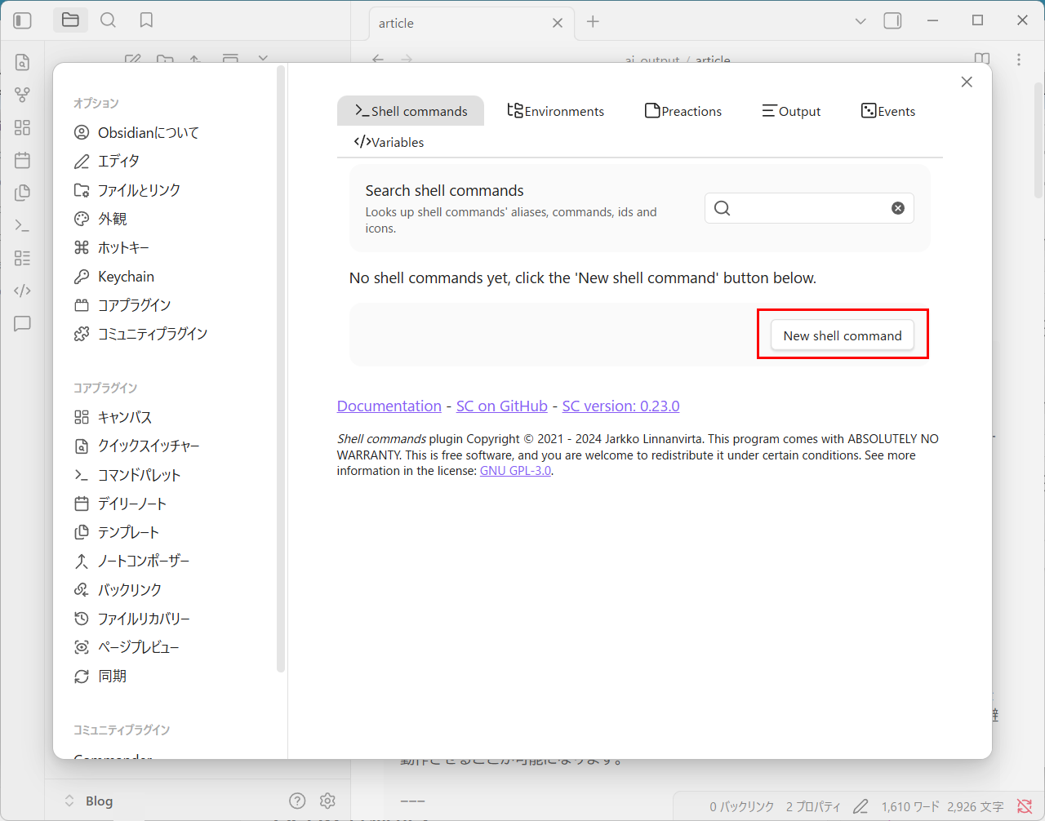The width and height of the screenshot is (1045, 821).
Task: Open graph view from the left ribbon
Action: (x=22, y=95)
